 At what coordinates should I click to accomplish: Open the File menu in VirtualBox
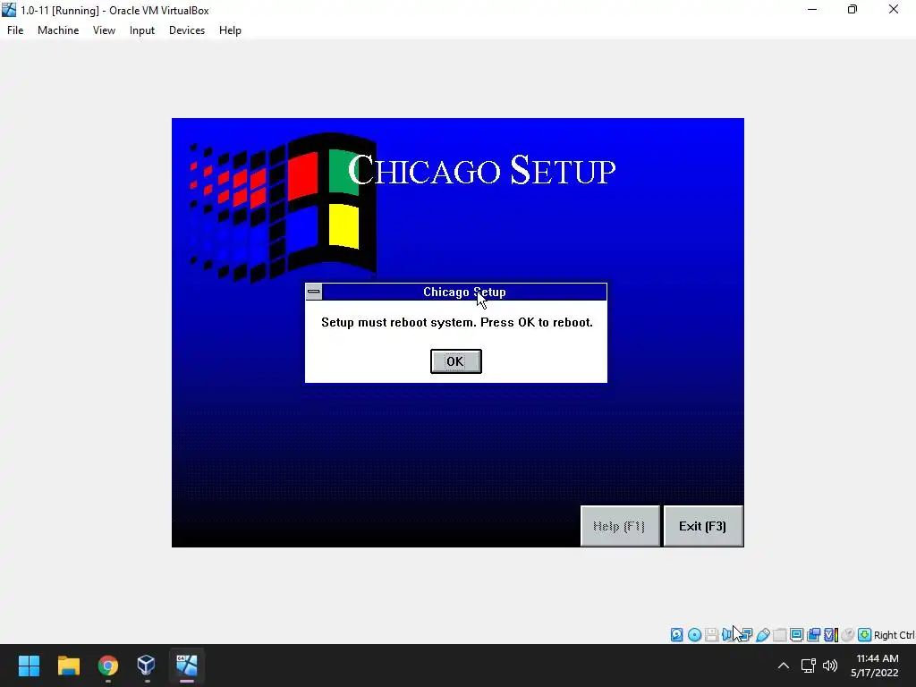point(15,30)
